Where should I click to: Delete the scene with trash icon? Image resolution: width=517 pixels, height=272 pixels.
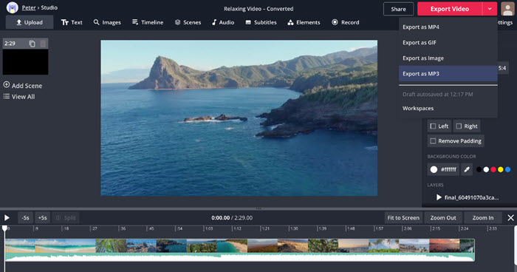[43, 44]
